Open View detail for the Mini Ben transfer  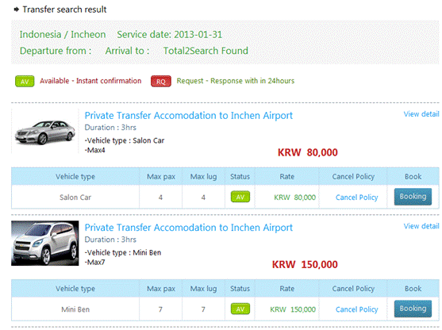pos(421,226)
